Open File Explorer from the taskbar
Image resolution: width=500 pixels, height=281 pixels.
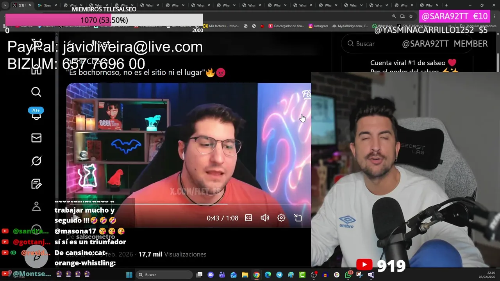click(245, 275)
